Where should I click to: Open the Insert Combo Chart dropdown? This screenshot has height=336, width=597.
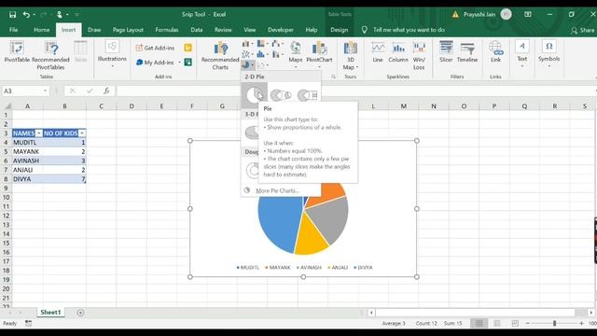pyautogui.click(x=278, y=54)
